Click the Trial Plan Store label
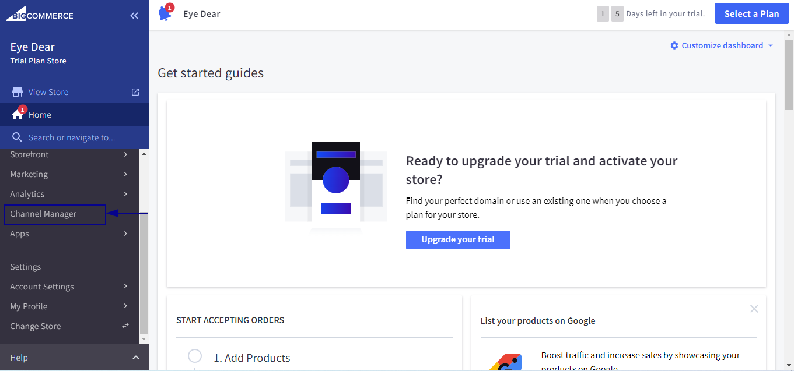The height and width of the screenshot is (371, 794). [38, 61]
